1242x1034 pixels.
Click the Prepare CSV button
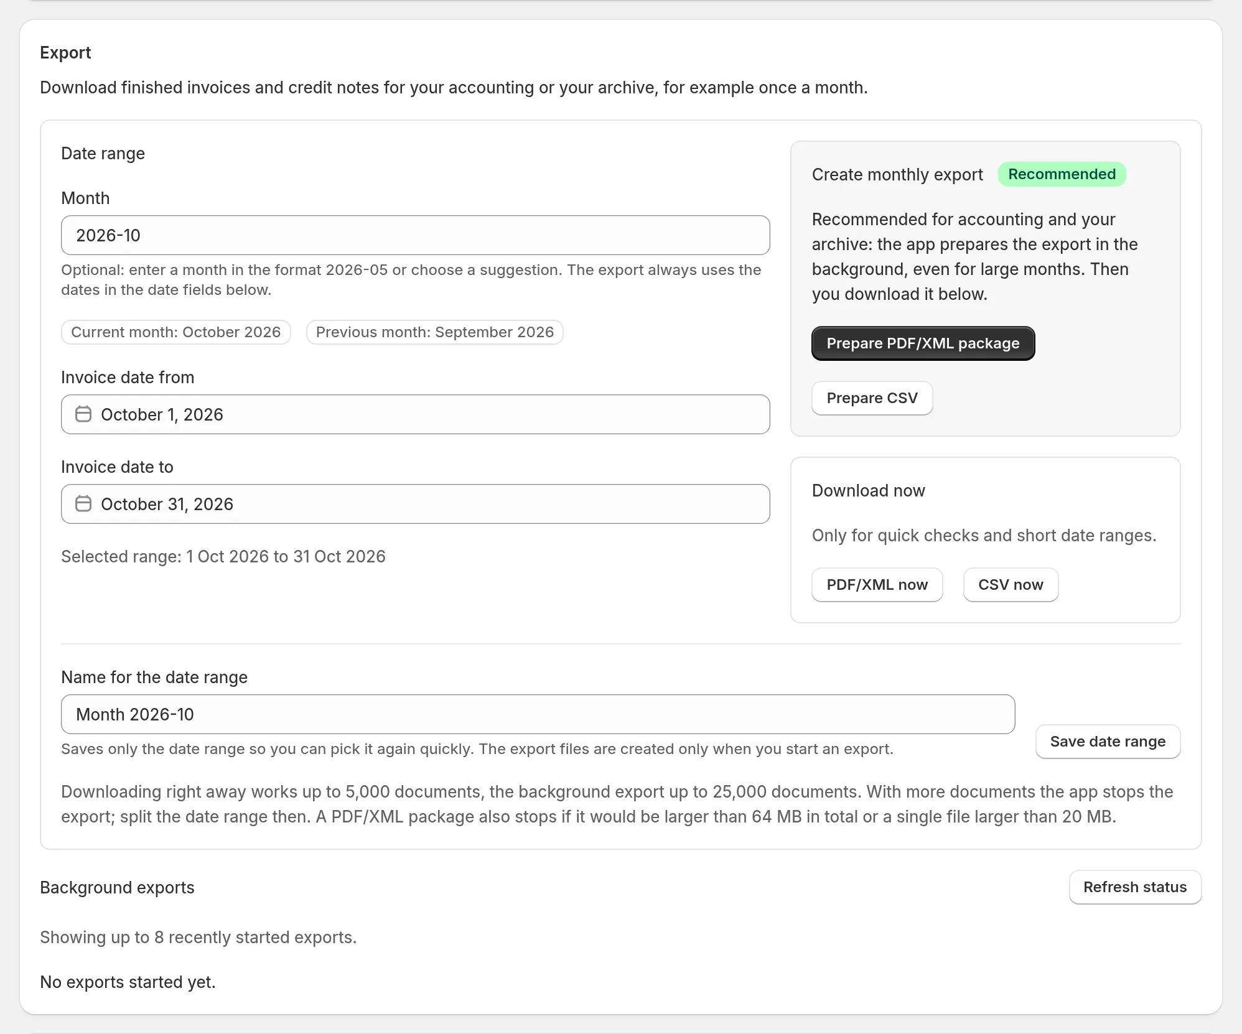tap(872, 398)
